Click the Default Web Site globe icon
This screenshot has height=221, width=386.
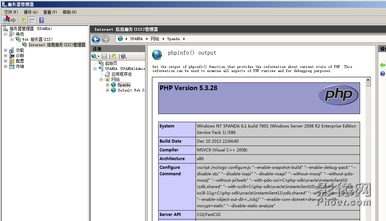113,90
